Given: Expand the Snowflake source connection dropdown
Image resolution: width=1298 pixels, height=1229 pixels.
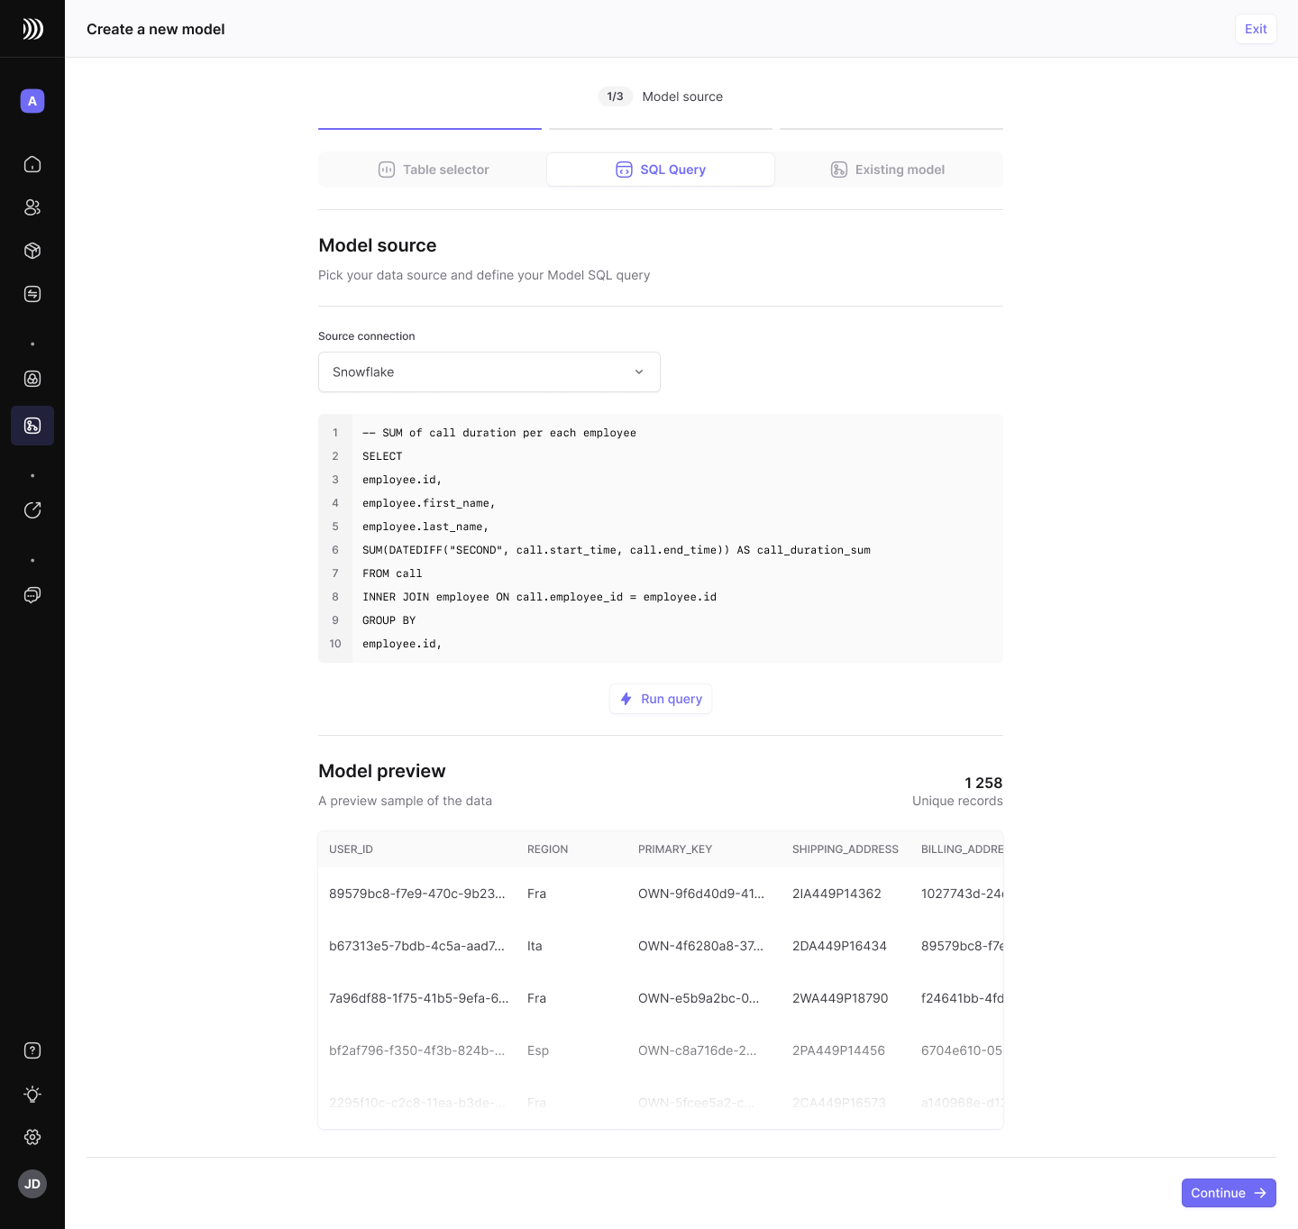Looking at the screenshot, I should (489, 371).
